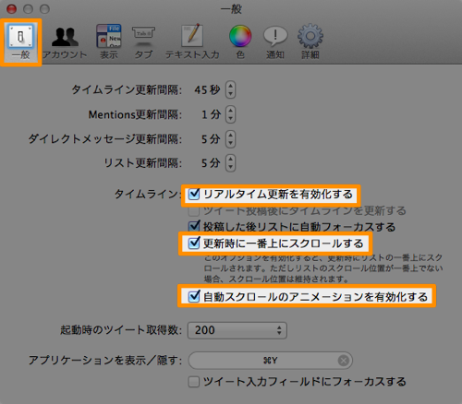Viewport: 462px width, 404px height.
Task: Click the タイムライン更新間隔 stepper arrows
Action: (x=231, y=89)
